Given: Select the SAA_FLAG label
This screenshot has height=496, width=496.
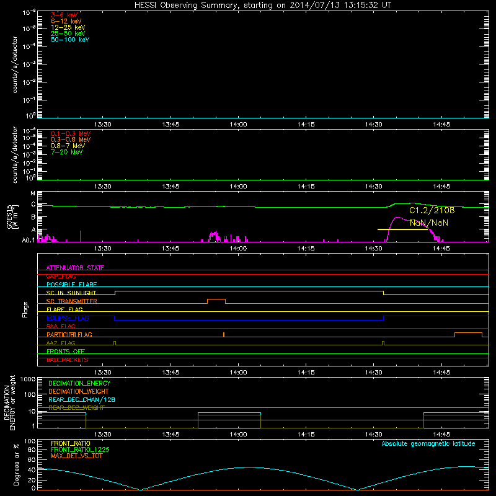Looking at the screenshot, I should point(61,326).
